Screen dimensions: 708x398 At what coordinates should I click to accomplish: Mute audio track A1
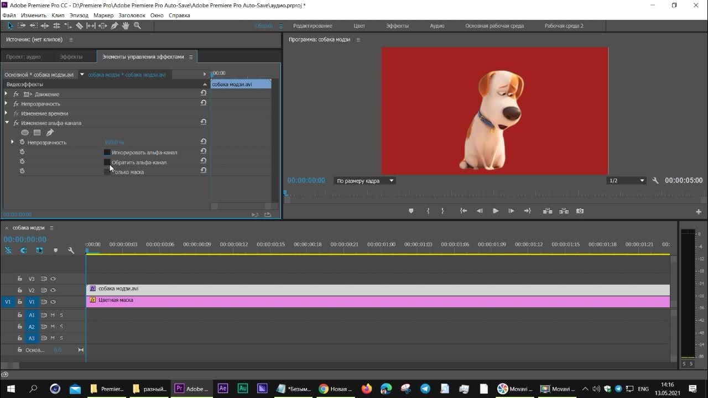tap(53, 315)
